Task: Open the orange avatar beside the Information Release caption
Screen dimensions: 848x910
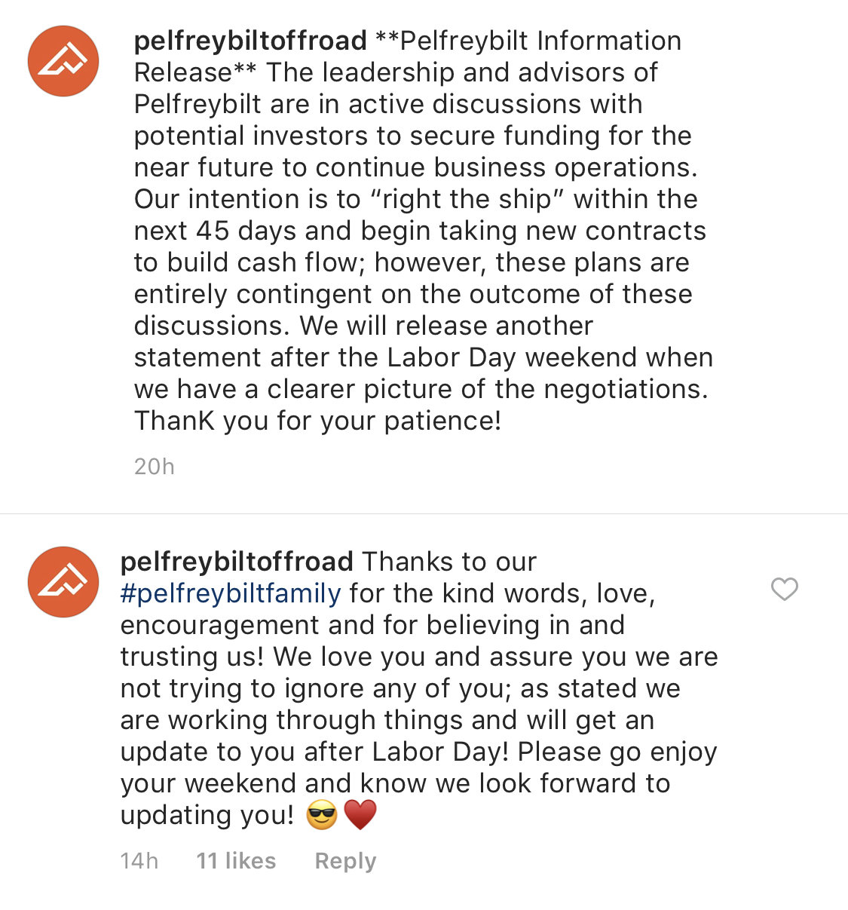Action: (63, 61)
